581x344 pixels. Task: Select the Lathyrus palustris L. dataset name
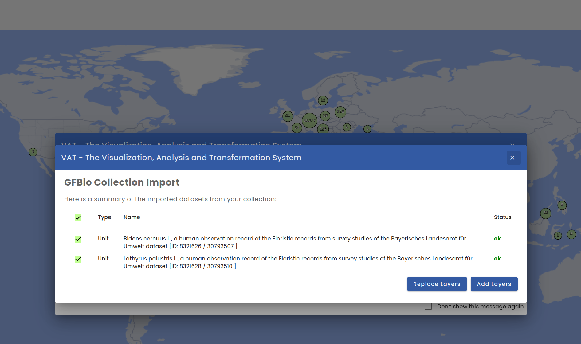[x=298, y=262]
